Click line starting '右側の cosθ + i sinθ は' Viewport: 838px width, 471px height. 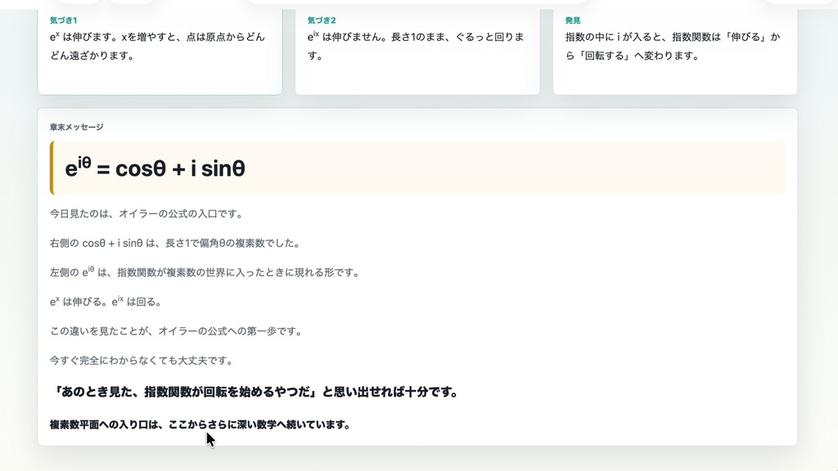coord(176,243)
